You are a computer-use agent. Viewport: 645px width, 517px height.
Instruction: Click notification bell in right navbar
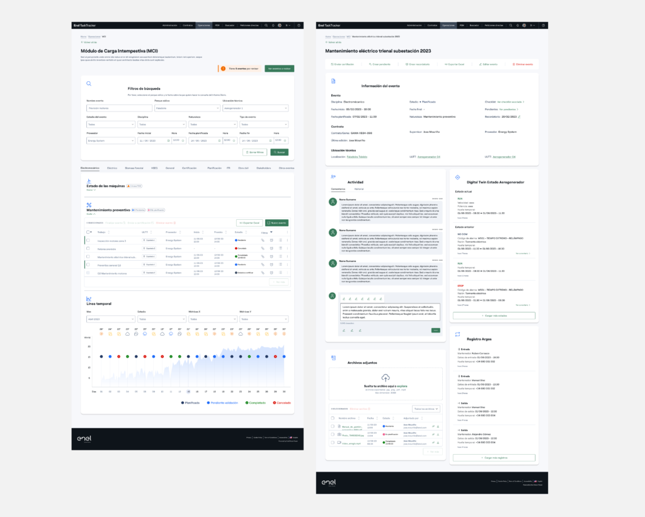tap(518, 25)
